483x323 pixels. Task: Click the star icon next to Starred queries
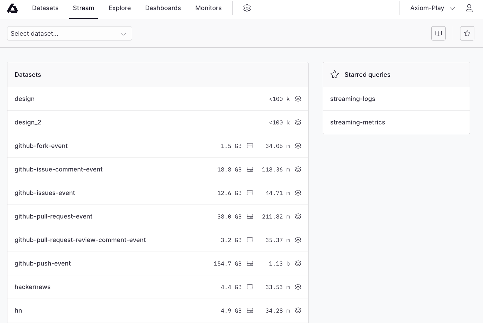pos(335,74)
